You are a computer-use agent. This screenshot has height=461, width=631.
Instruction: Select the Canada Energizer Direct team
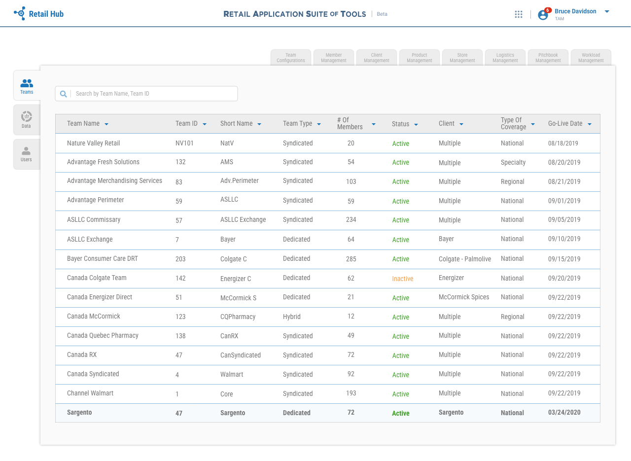click(100, 297)
